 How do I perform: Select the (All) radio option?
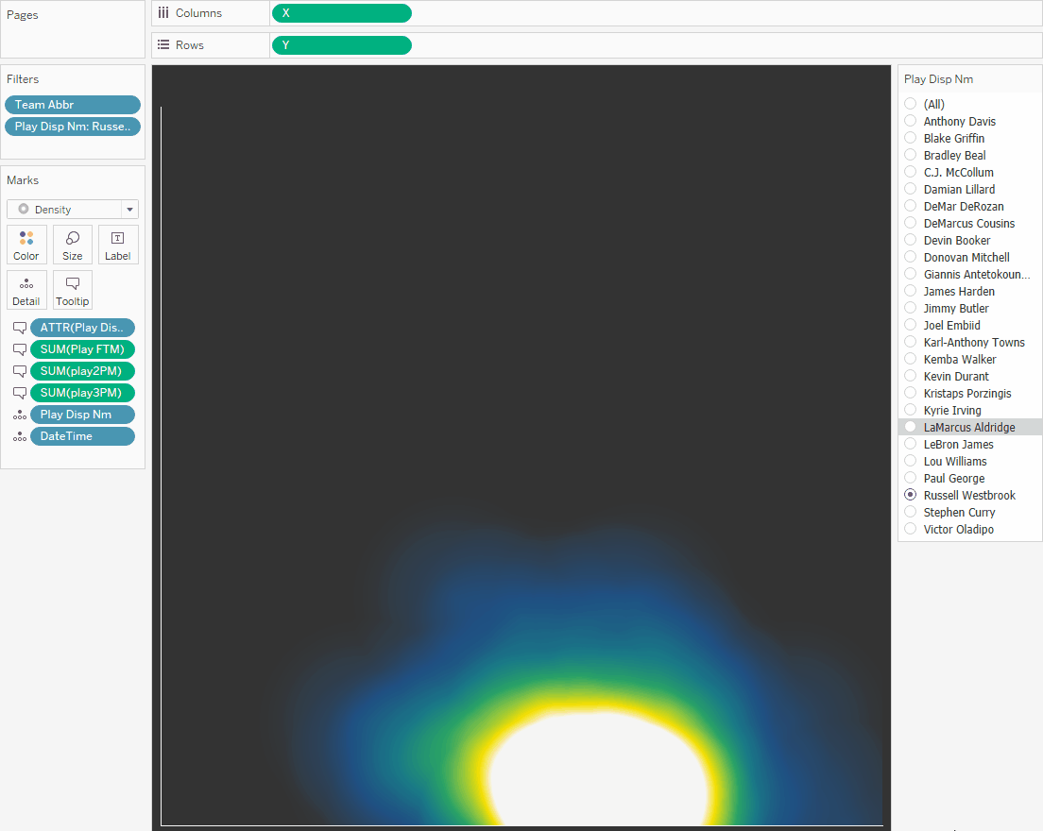(x=911, y=104)
